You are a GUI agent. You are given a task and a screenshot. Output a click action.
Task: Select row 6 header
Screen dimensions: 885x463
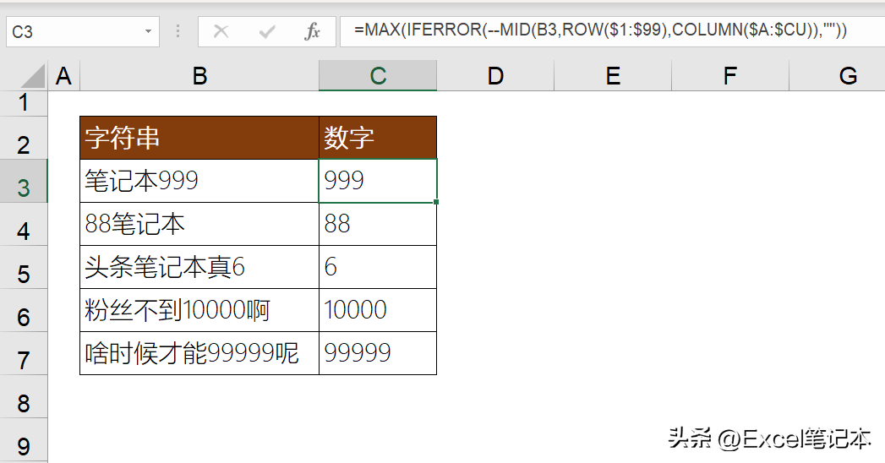23,310
